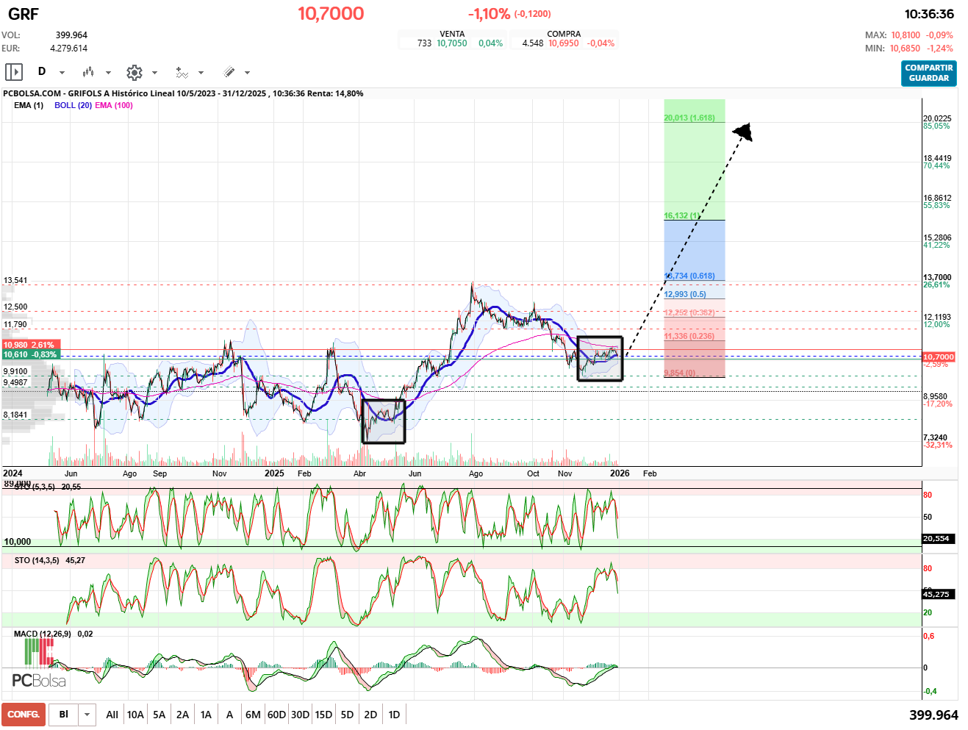The width and height of the screenshot is (968, 730).
Task: Toggle the BOLL (20) indicator label
Action: coord(73,105)
